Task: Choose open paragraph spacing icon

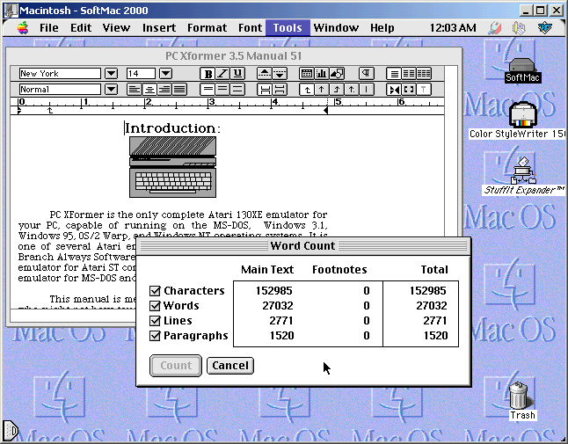Action: [280, 89]
